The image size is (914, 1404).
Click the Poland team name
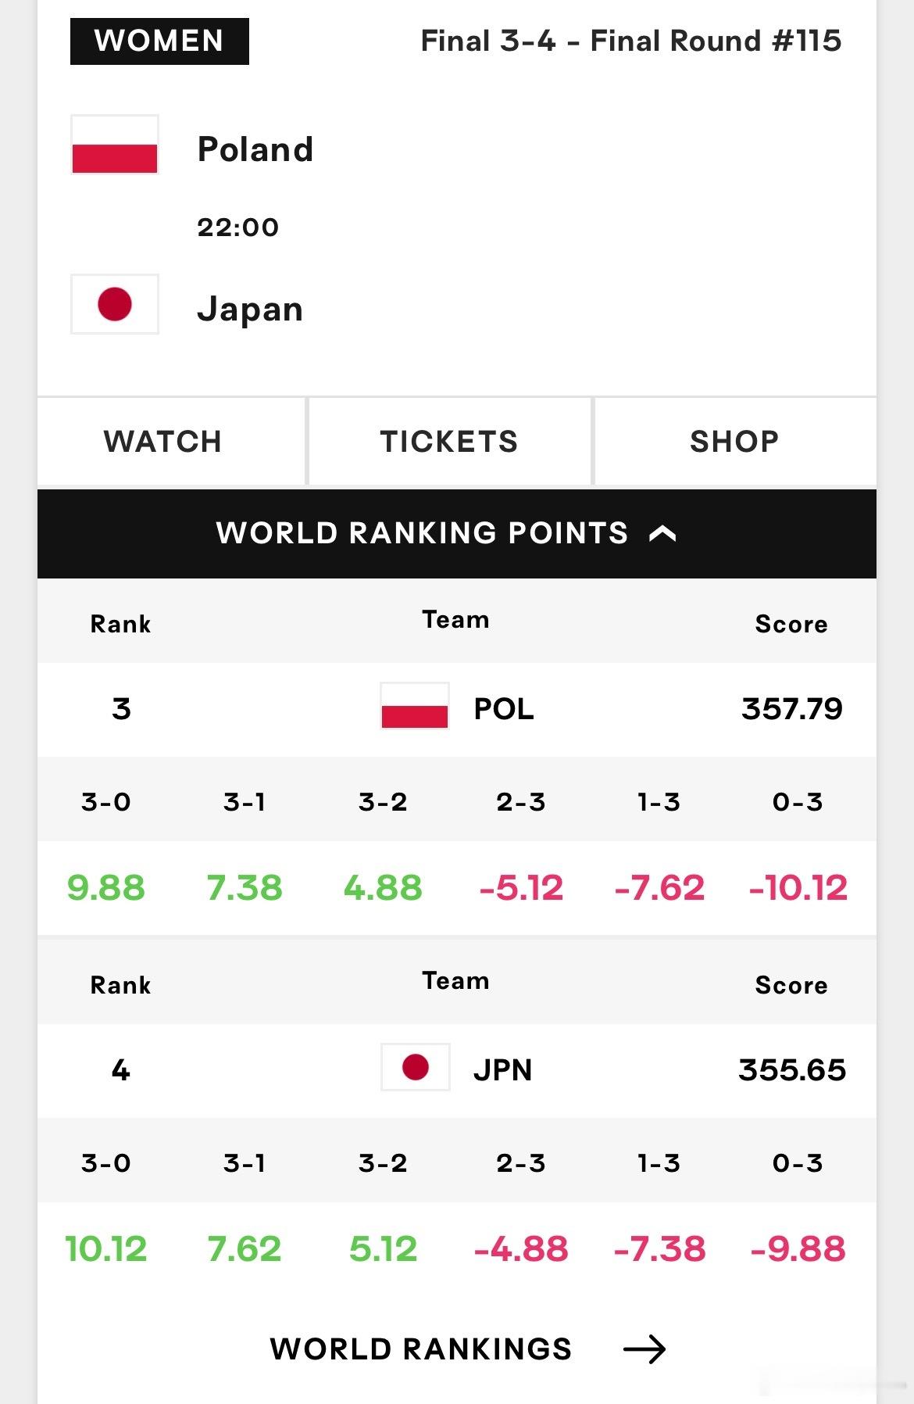click(x=255, y=149)
